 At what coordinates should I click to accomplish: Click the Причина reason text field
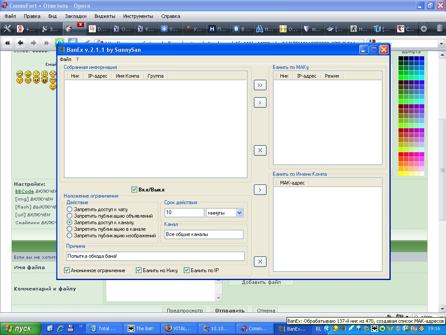tap(155, 256)
